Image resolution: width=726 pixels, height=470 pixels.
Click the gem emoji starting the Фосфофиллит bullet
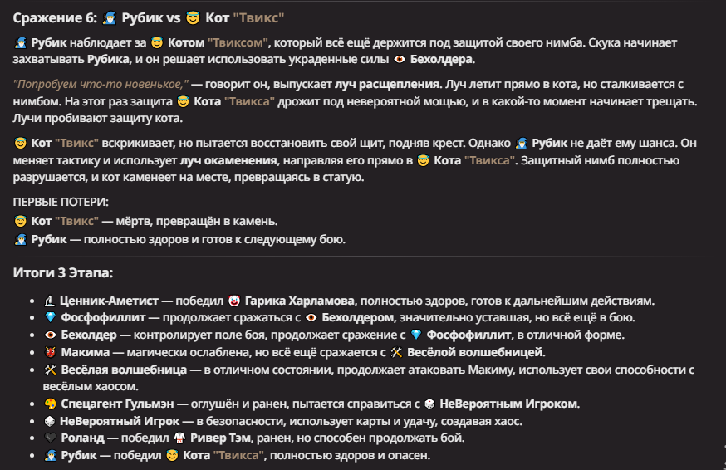50,317
